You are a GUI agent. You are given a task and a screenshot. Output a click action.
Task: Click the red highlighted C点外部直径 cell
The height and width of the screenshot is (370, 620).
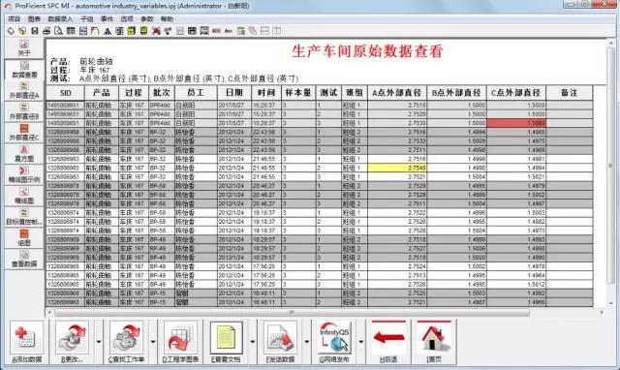pyautogui.click(x=516, y=123)
